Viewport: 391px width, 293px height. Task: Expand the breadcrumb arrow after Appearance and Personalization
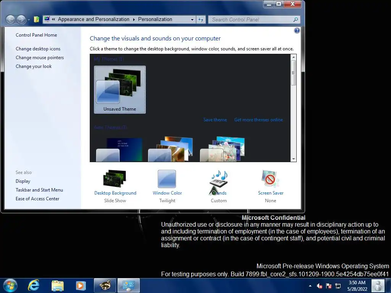coord(134,19)
